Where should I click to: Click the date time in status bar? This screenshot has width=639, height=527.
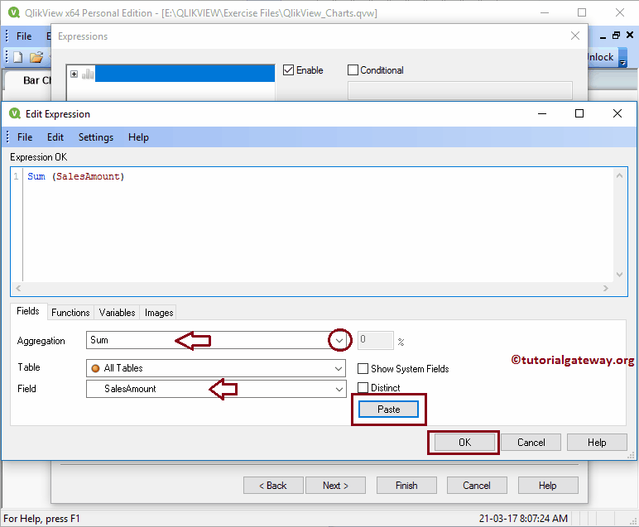pyautogui.click(x=523, y=519)
